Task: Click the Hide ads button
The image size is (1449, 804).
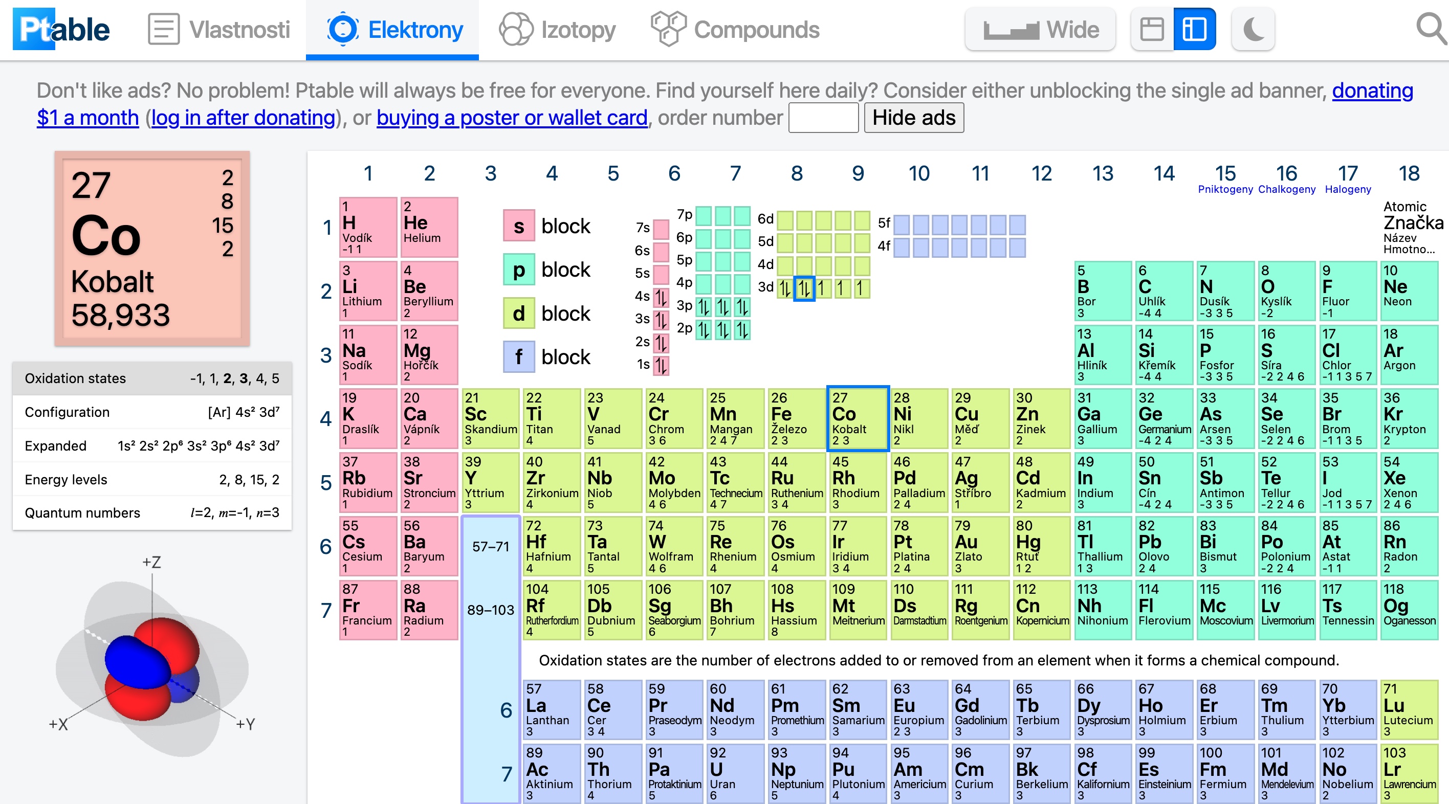Action: click(x=913, y=118)
